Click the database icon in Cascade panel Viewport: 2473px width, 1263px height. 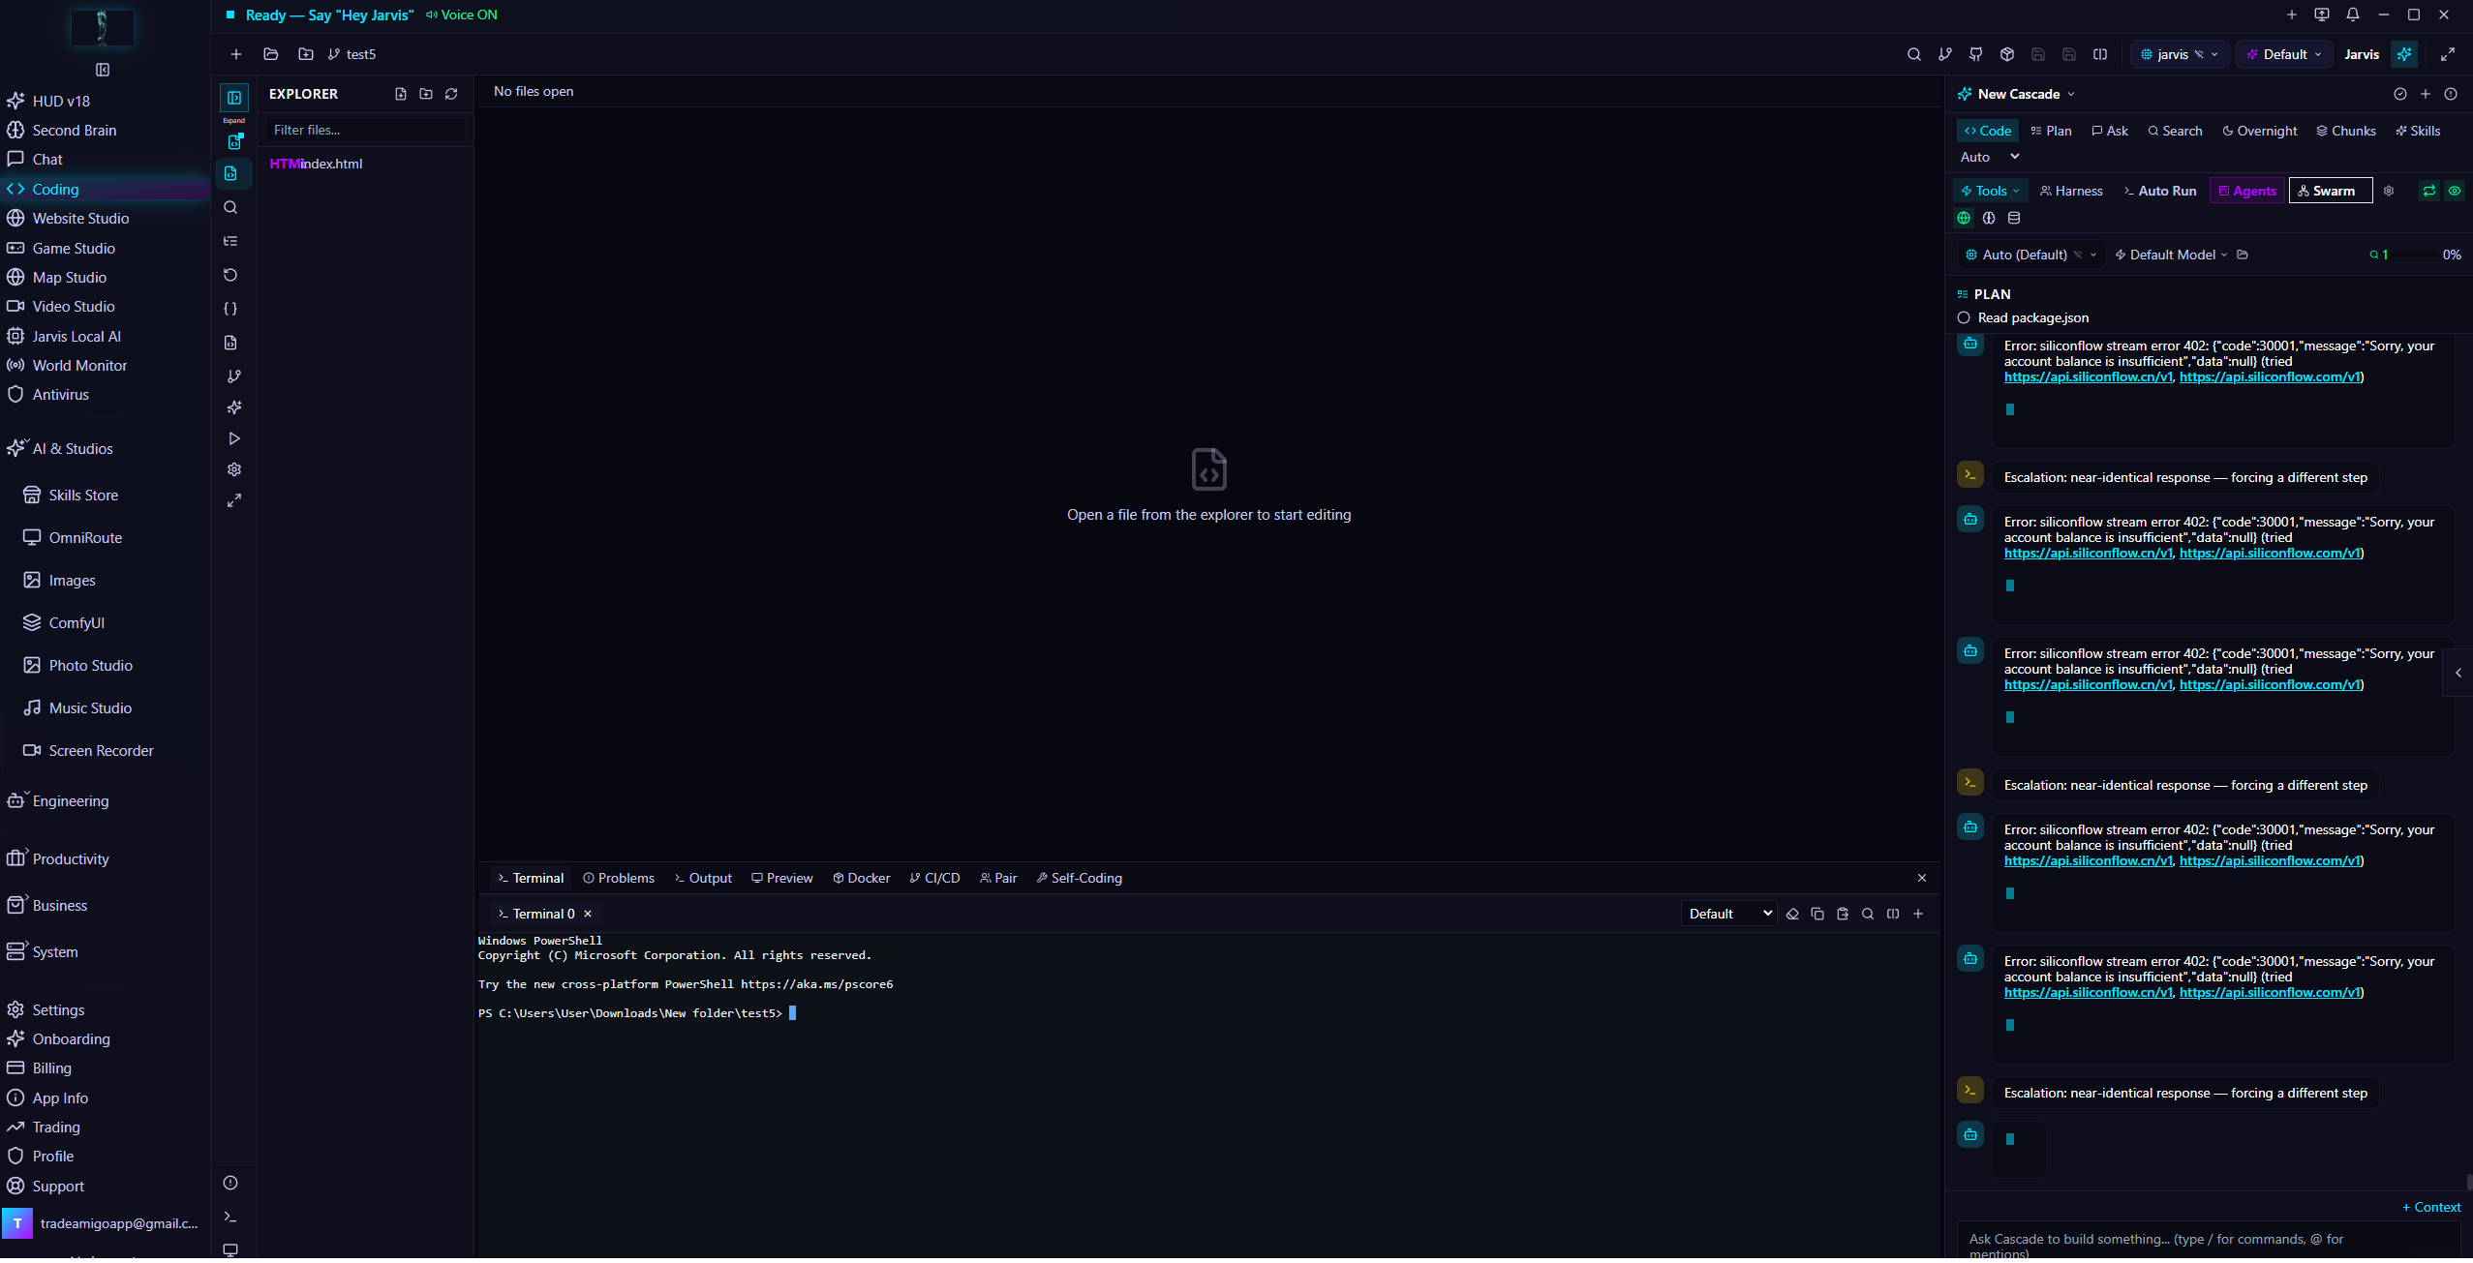click(2014, 218)
